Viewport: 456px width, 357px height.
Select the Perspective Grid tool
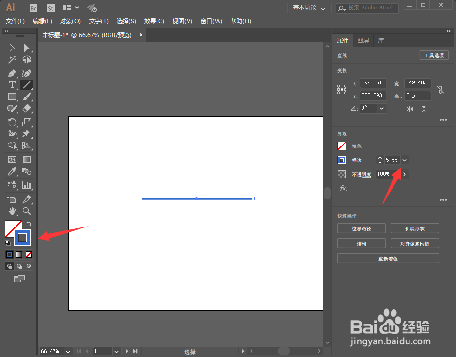(x=27, y=146)
